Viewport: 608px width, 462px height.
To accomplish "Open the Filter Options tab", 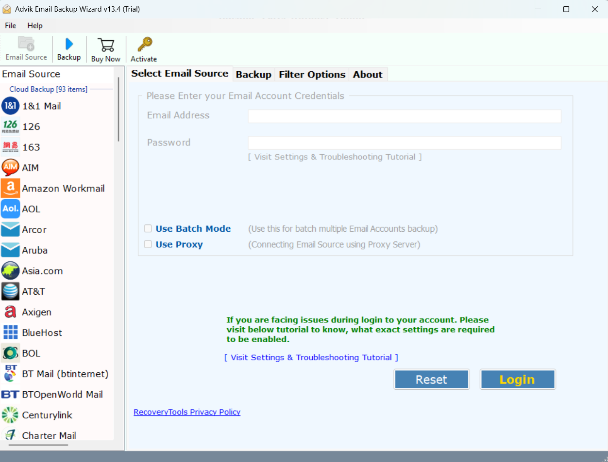I will (312, 75).
